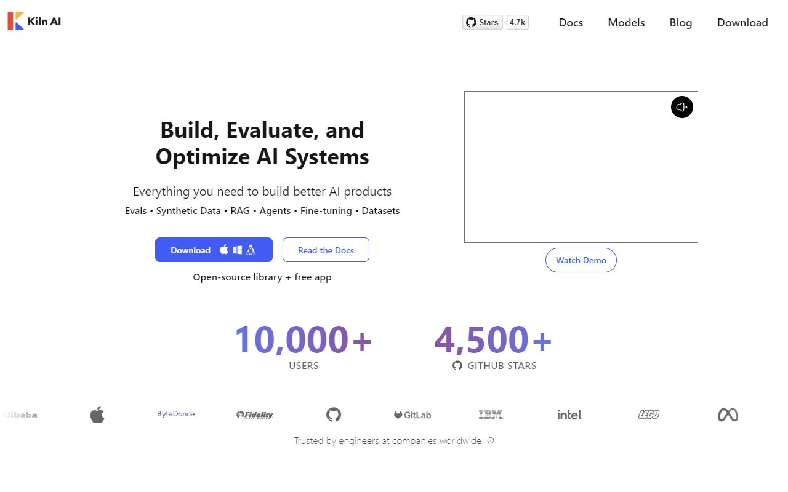Open the GitHub Stars button
Image resolution: width=788 pixels, height=492 pixels.
[482, 22]
